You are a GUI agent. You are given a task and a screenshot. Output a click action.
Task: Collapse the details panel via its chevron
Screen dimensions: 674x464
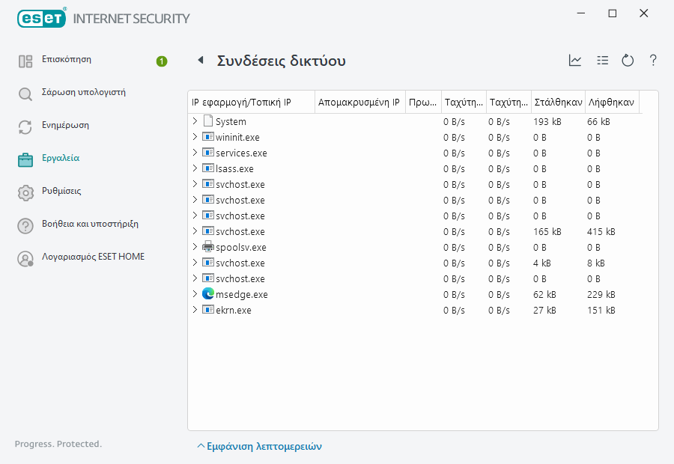tap(201, 445)
